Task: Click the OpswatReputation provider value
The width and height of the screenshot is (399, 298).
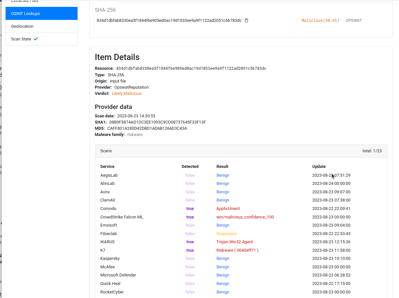Action: coord(131,87)
